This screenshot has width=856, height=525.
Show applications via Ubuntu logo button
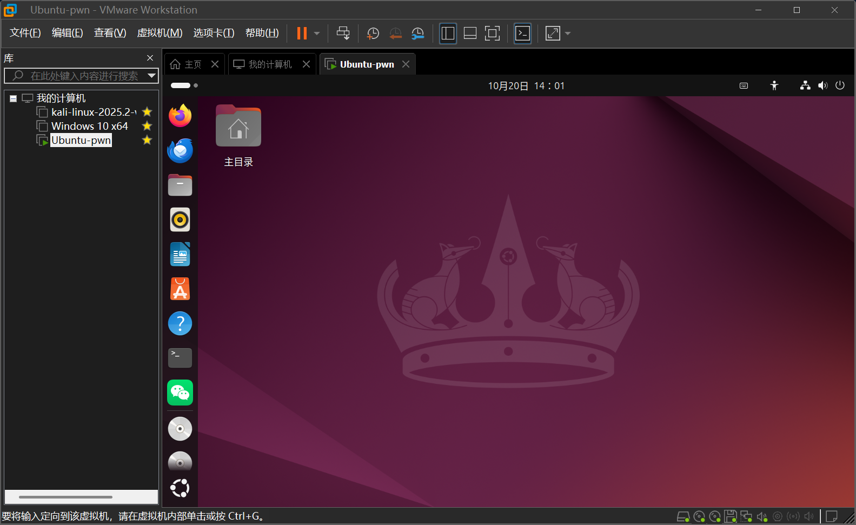180,488
